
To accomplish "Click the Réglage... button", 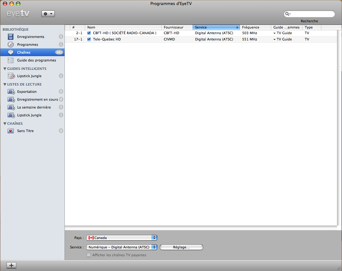I will [181, 247].
